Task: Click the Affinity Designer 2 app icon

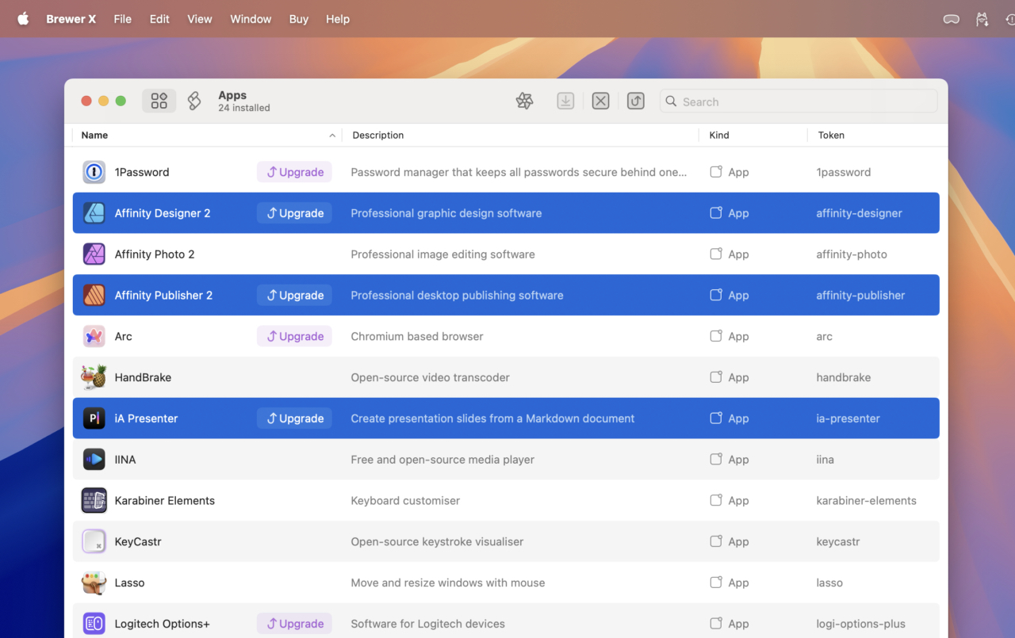Action: pyautogui.click(x=94, y=213)
